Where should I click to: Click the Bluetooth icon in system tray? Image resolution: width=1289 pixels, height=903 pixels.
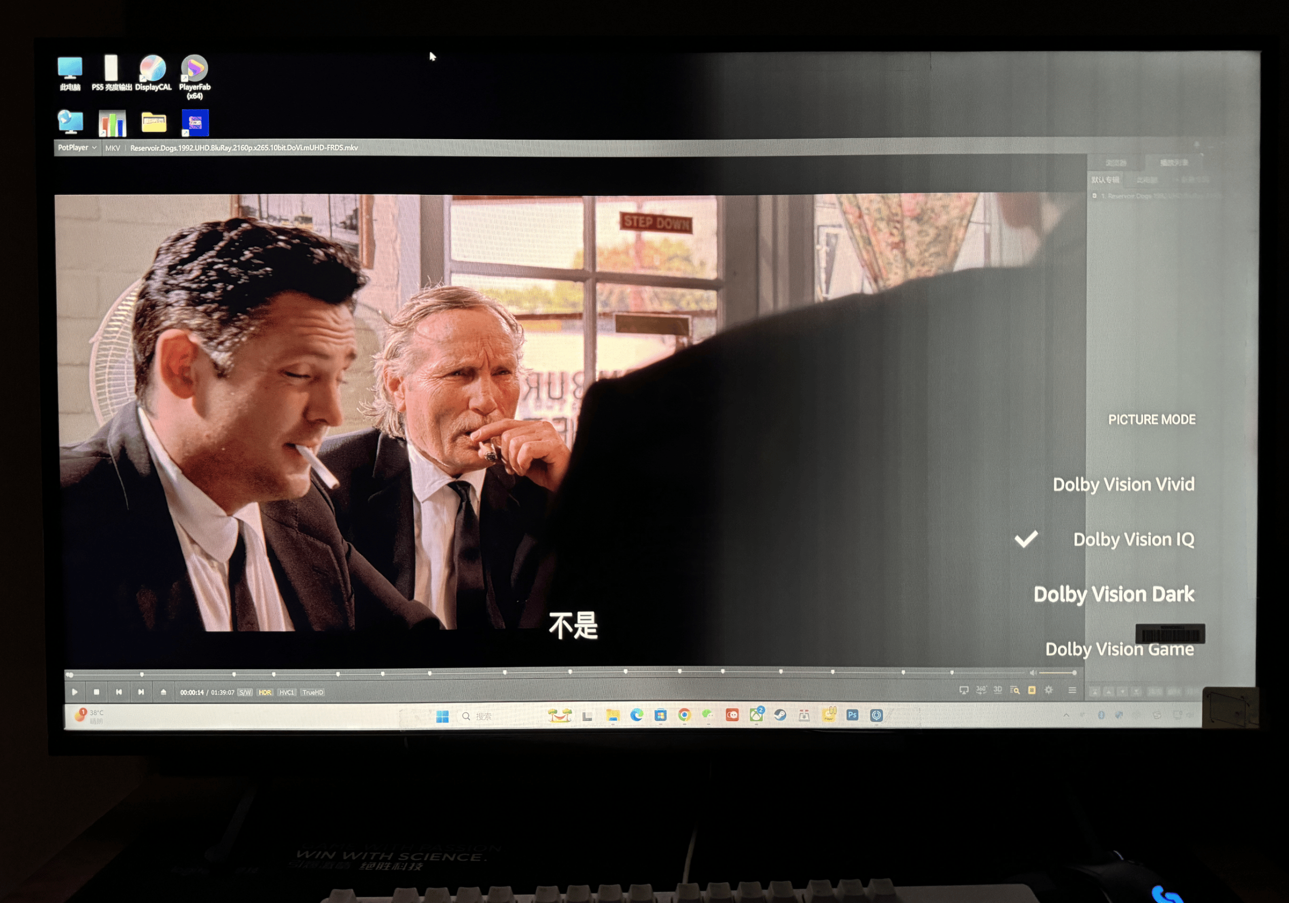[1101, 715]
